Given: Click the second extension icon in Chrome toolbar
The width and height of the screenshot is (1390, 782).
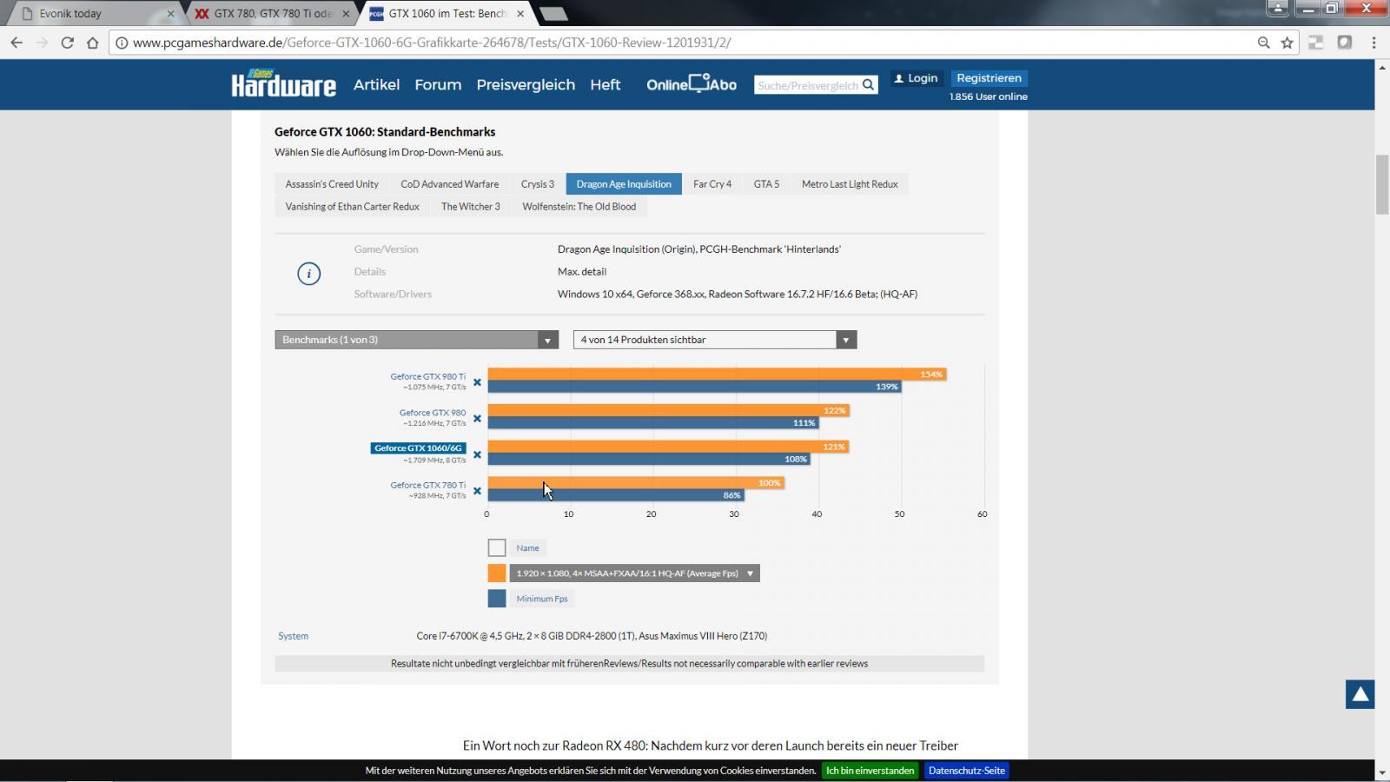Looking at the screenshot, I should click(1345, 43).
